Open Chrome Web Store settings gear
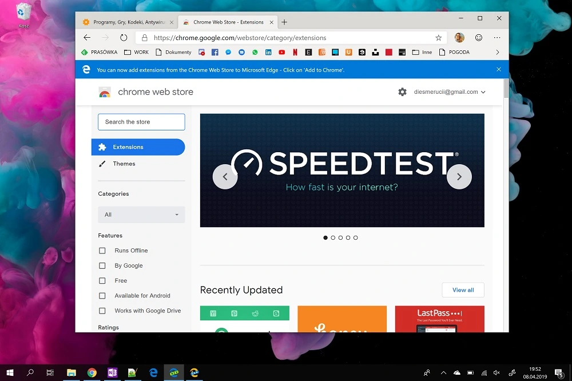 click(402, 92)
